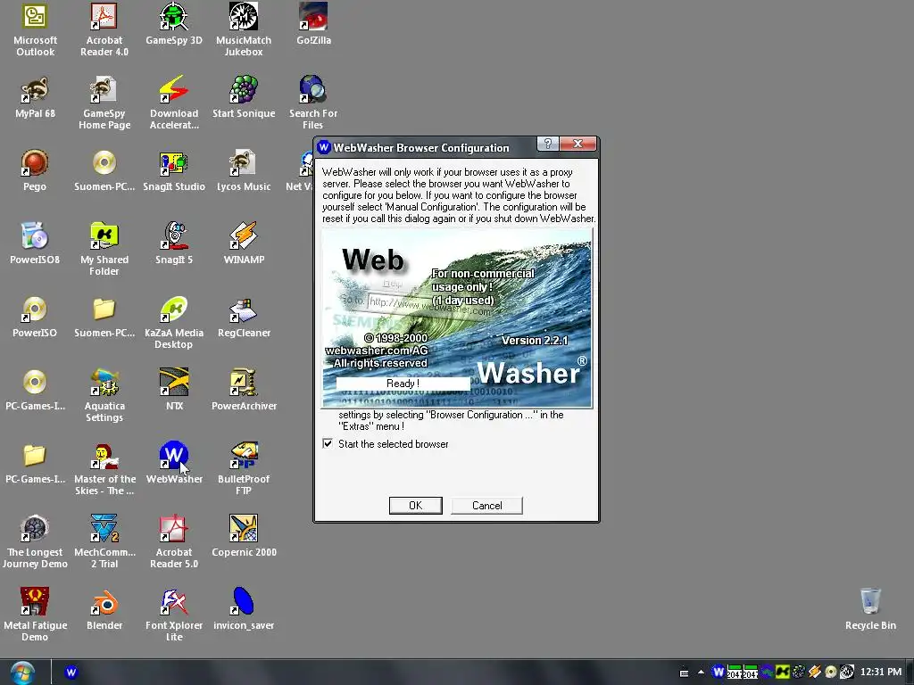Select Acrobat Reader 4.0 desktop shortcut
The image size is (914, 685).
(x=104, y=29)
